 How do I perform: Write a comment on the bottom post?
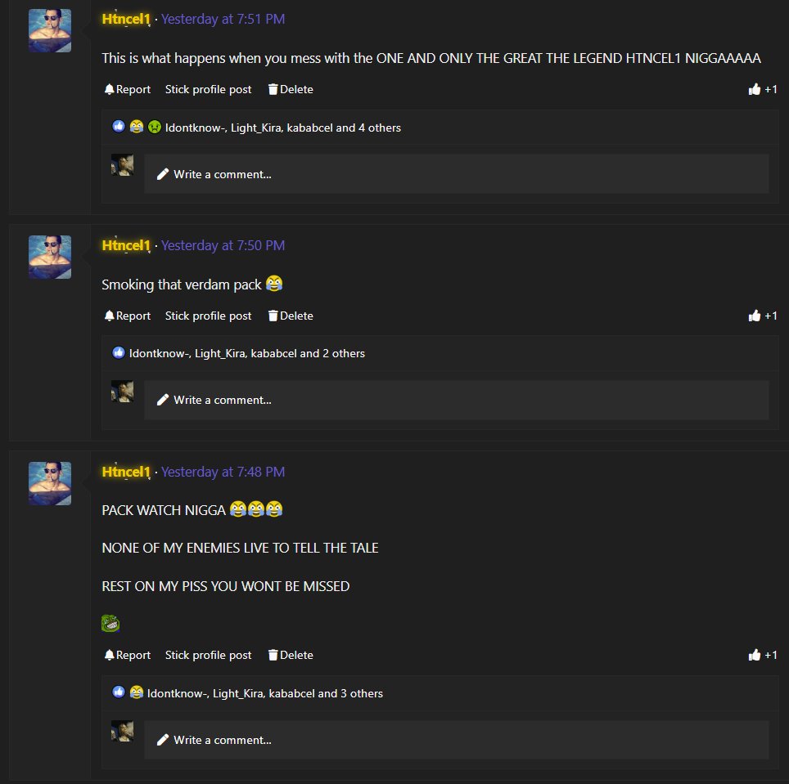click(x=457, y=740)
